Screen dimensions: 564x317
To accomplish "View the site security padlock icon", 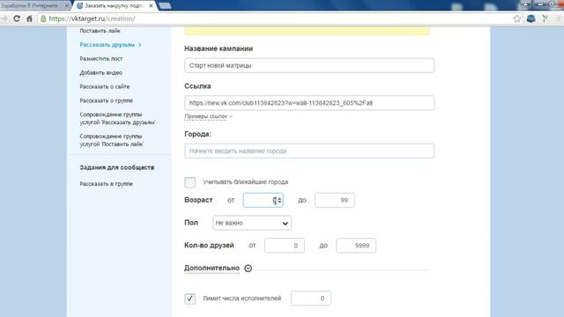I will point(43,18).
